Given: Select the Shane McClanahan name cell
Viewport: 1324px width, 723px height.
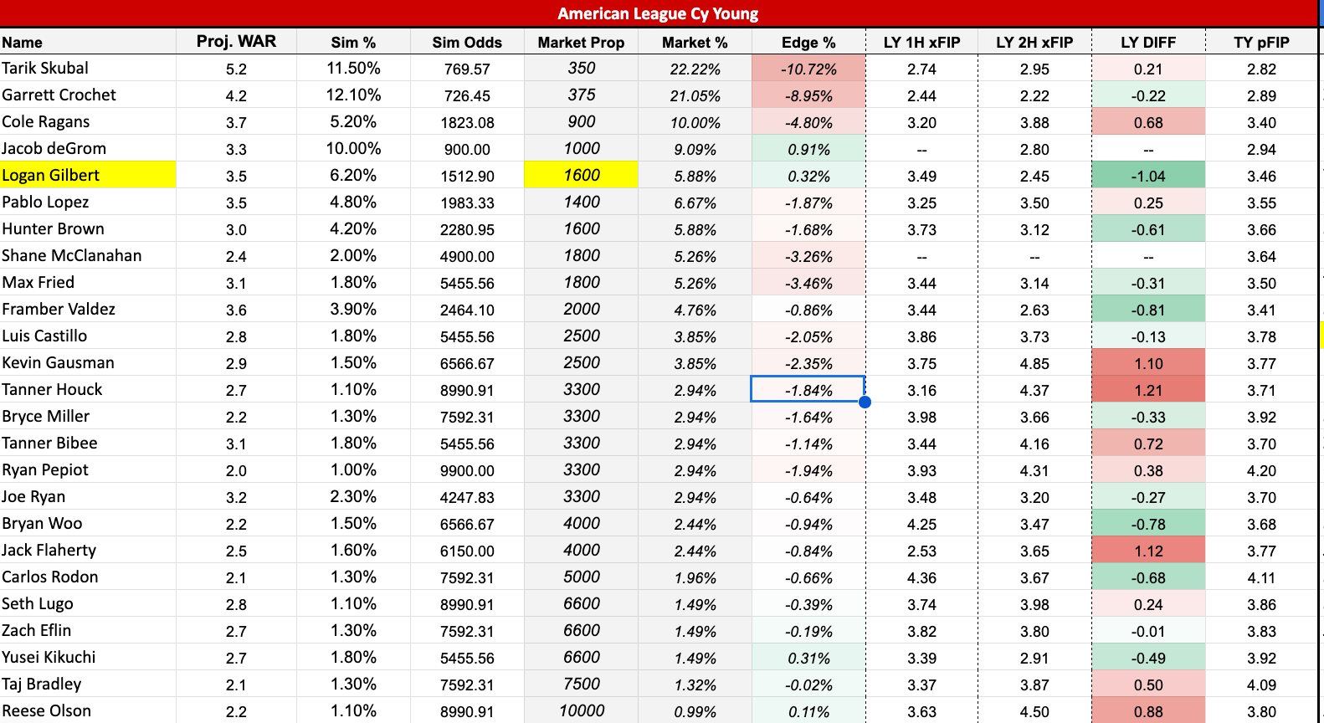Looking at the screenshot, I should tap(88, 255).
